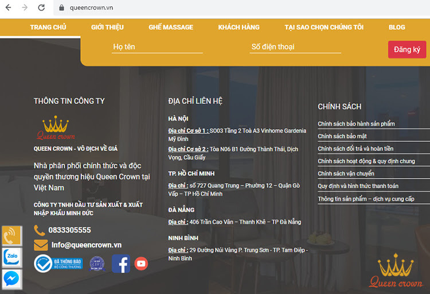Open Chính sách bảo hành sản phẩm link
Screen dimensions: 430x294
[x=356, y=123]
